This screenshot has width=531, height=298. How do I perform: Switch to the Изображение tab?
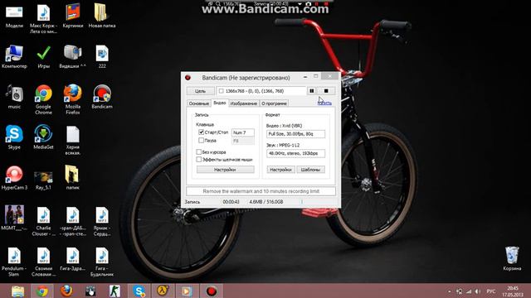[x=244, y=103]
